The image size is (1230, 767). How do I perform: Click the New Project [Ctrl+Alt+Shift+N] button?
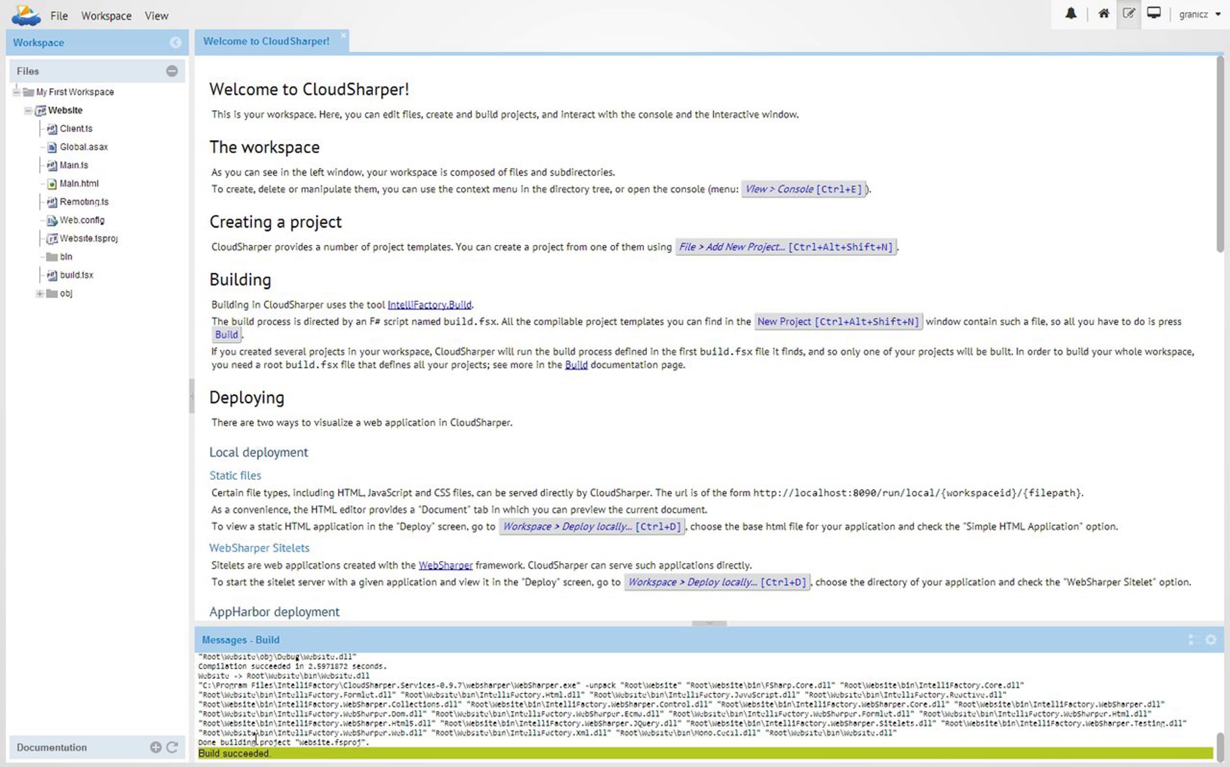(x=838, y=321)
